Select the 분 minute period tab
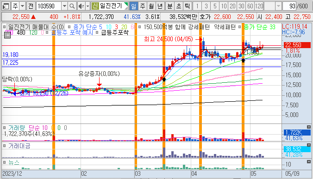This screenshot has height=179, width=313. [x=169, y=6]
